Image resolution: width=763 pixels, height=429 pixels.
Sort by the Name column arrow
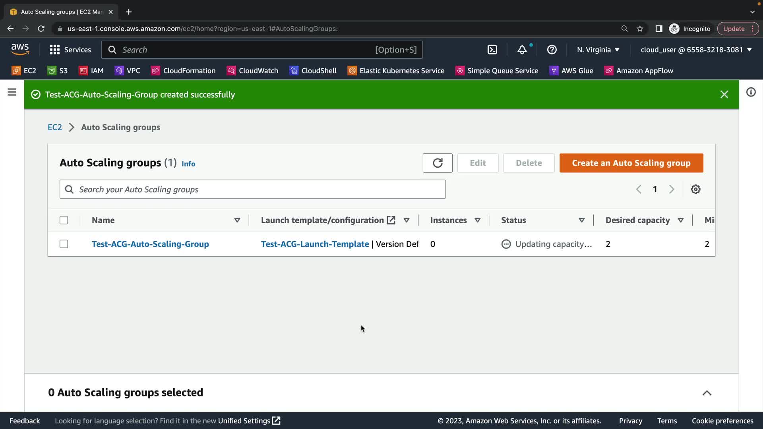point(237,220)
